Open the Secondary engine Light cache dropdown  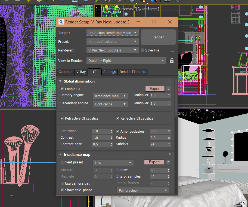point(110,104)
